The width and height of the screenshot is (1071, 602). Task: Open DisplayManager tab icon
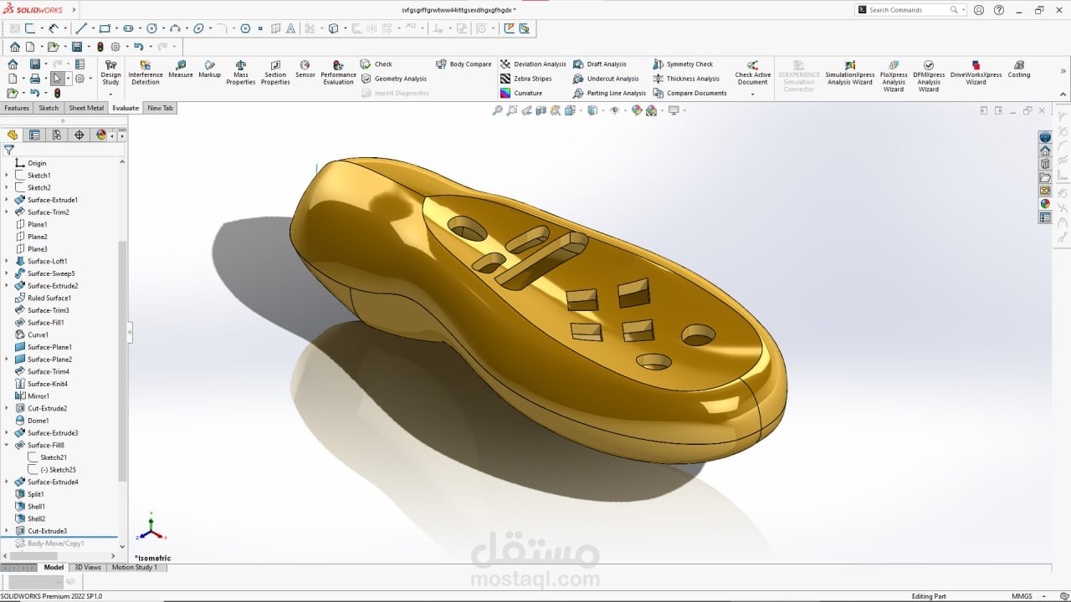[101, 135]
